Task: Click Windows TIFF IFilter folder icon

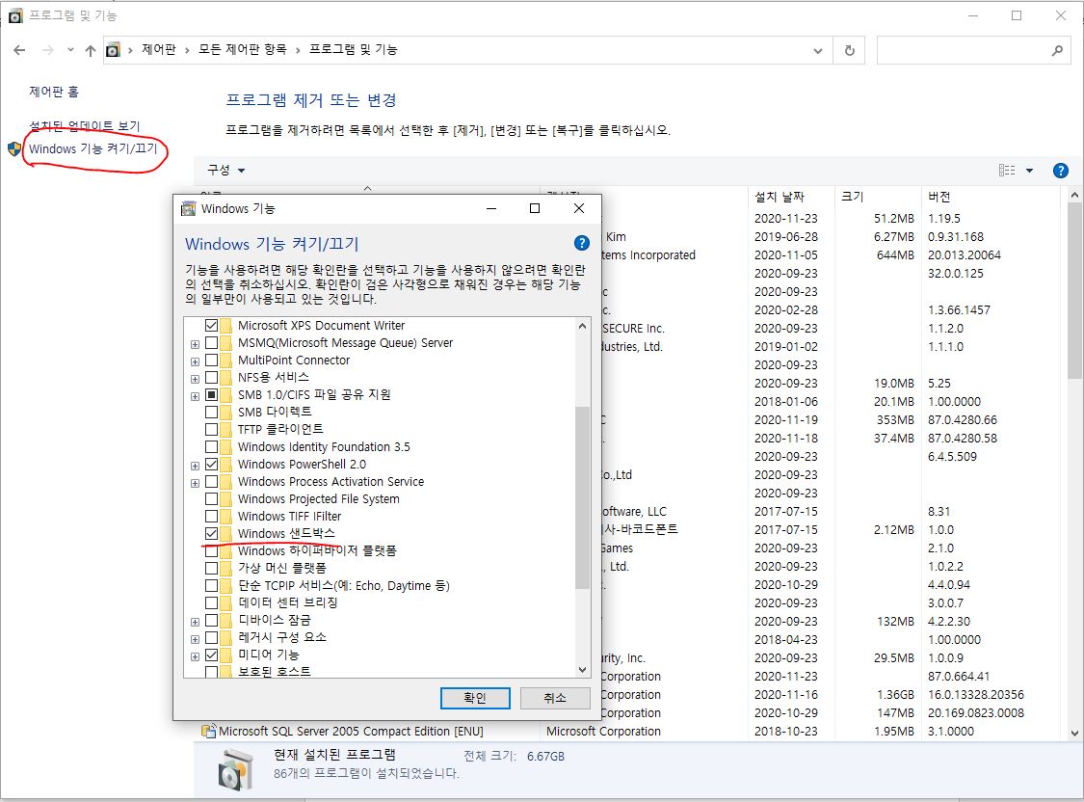Action: coord(226,517)
